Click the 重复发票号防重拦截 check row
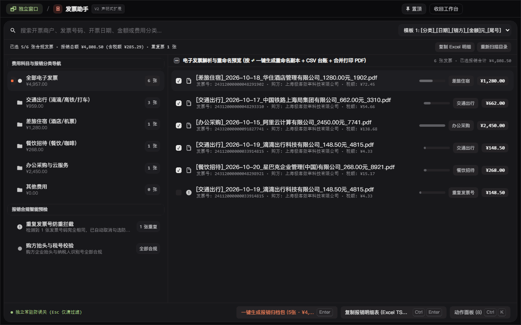Screen dimensions: 521x325 pyautogui.click(x=86, y=227)
